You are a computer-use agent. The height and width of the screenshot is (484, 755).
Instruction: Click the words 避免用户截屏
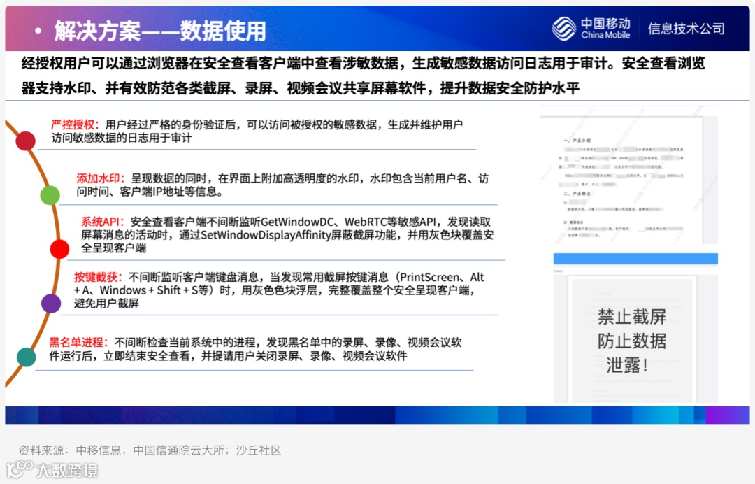[106, 304]
